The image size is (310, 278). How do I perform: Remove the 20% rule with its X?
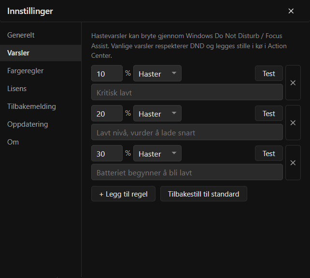coord(293,123)
